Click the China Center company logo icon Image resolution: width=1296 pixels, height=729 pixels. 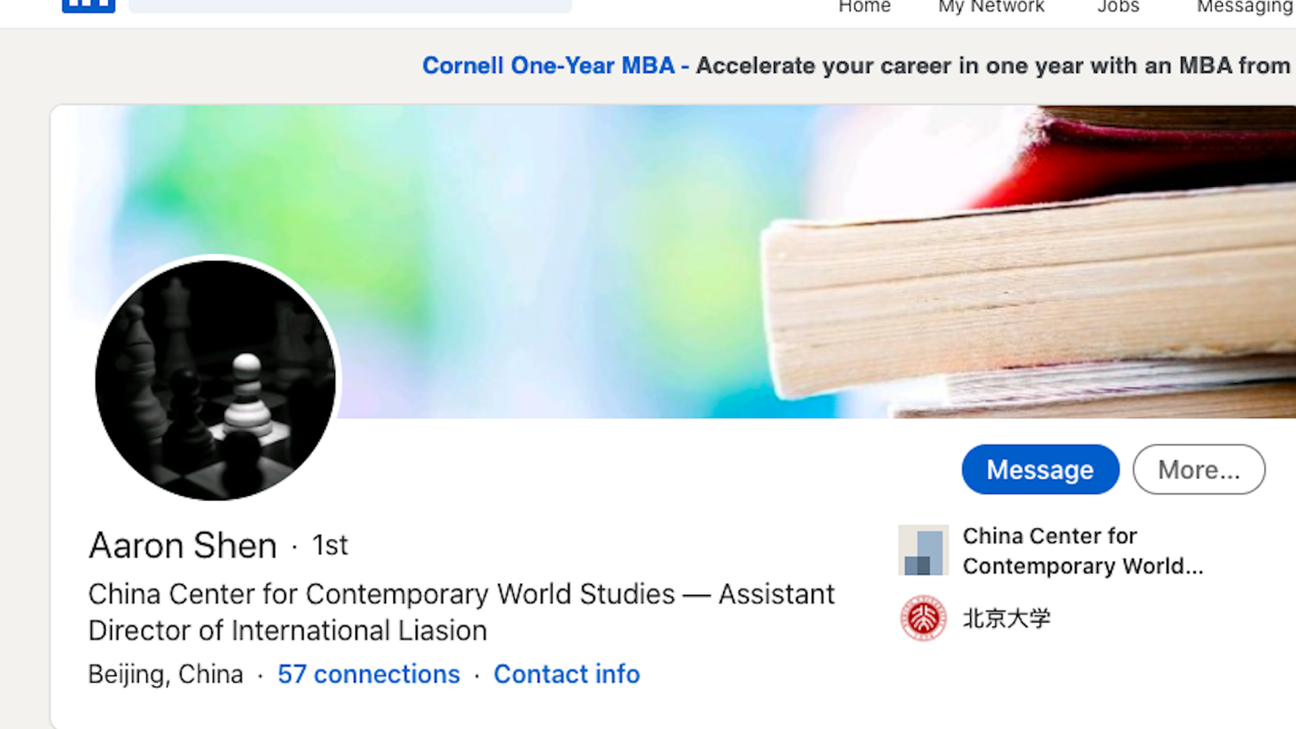(923, 550)
